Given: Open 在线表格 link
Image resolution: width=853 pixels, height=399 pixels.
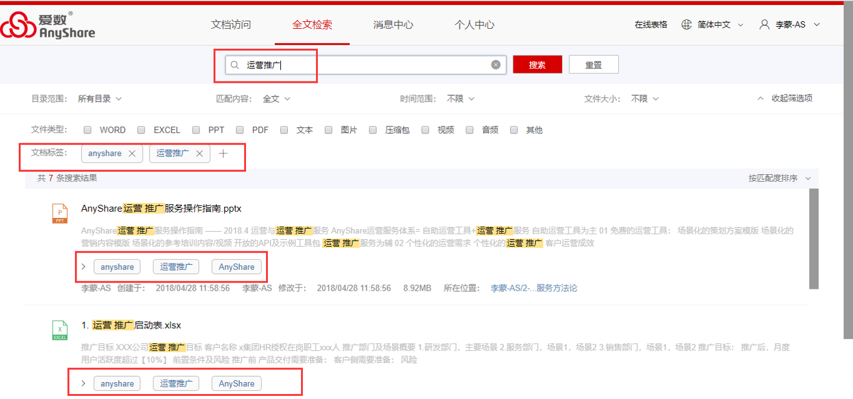Looking at the screenshot, I should click(x=651, y=25).
